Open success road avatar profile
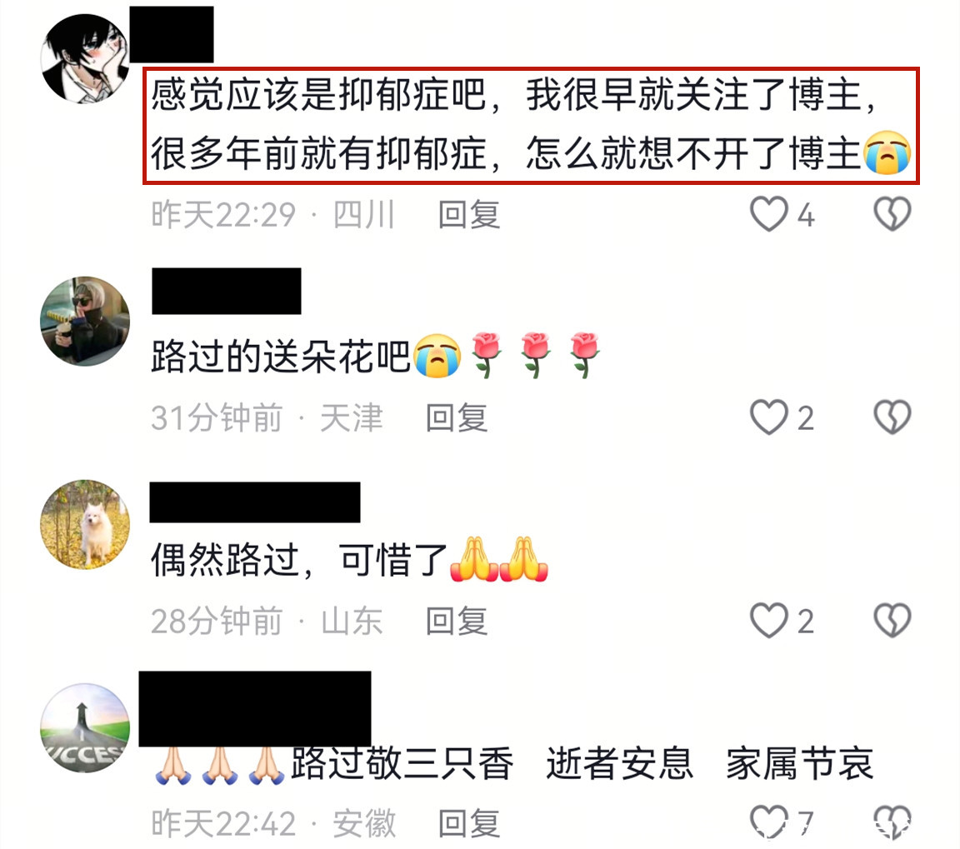This screenshot has height=849, width=960. click(x=85, y=728)
